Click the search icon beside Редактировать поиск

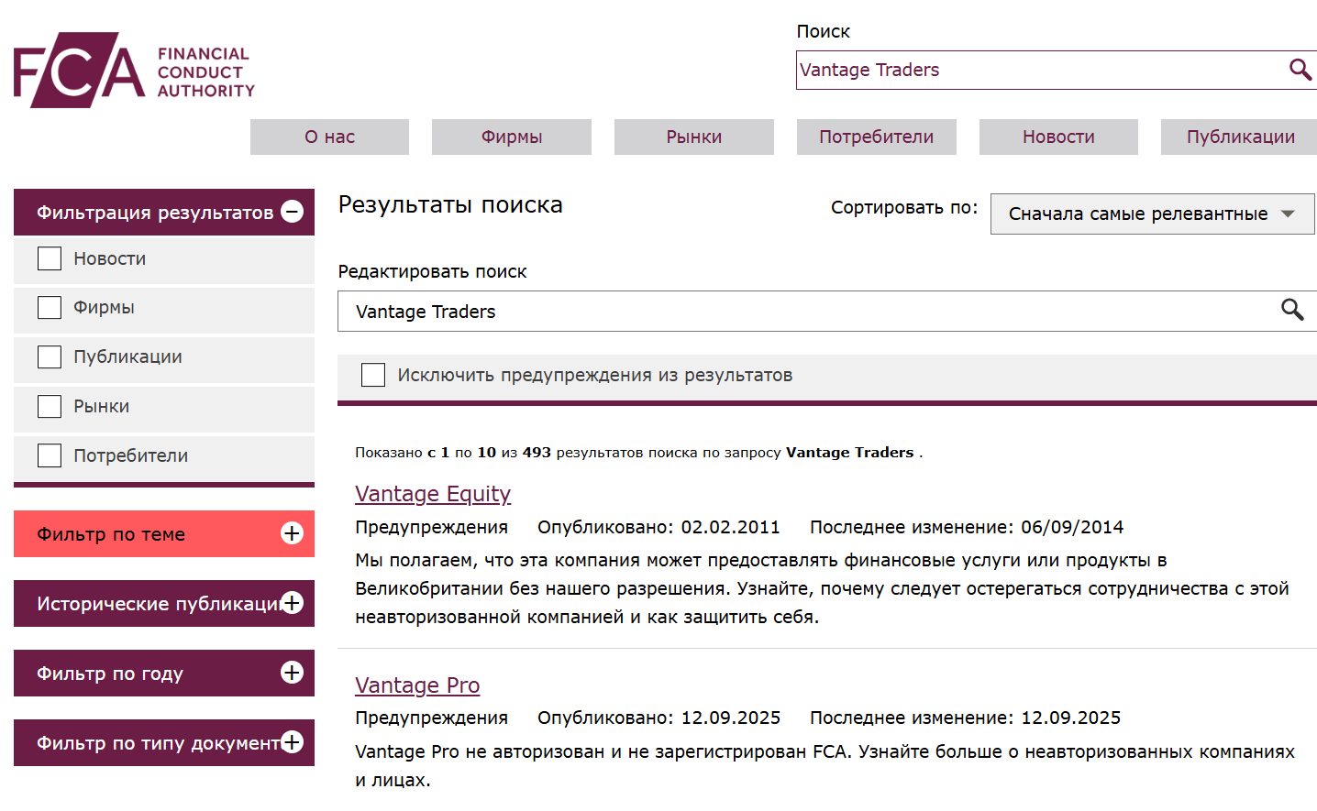(x=1293, y=311)
